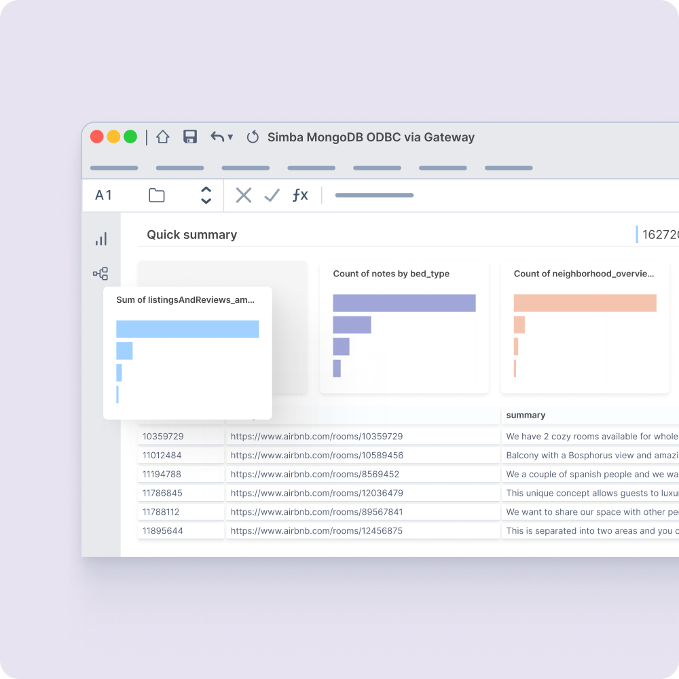Click summary cell 'We want to share our space'
Viewport: 679px width, 679px height.
pos(590,512)
